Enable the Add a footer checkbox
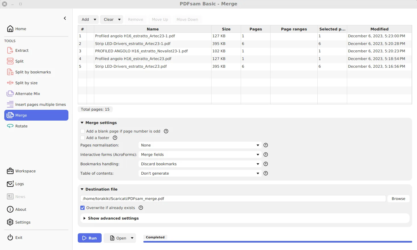 tap(83, 138)
